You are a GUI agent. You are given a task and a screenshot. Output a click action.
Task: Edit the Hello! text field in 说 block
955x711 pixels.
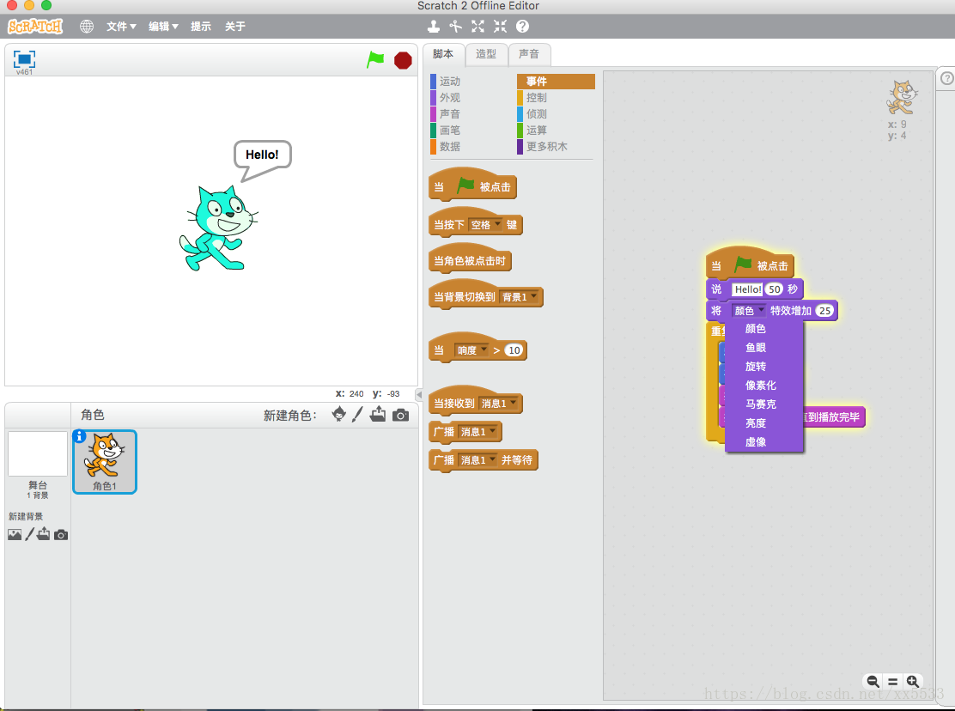747,289
